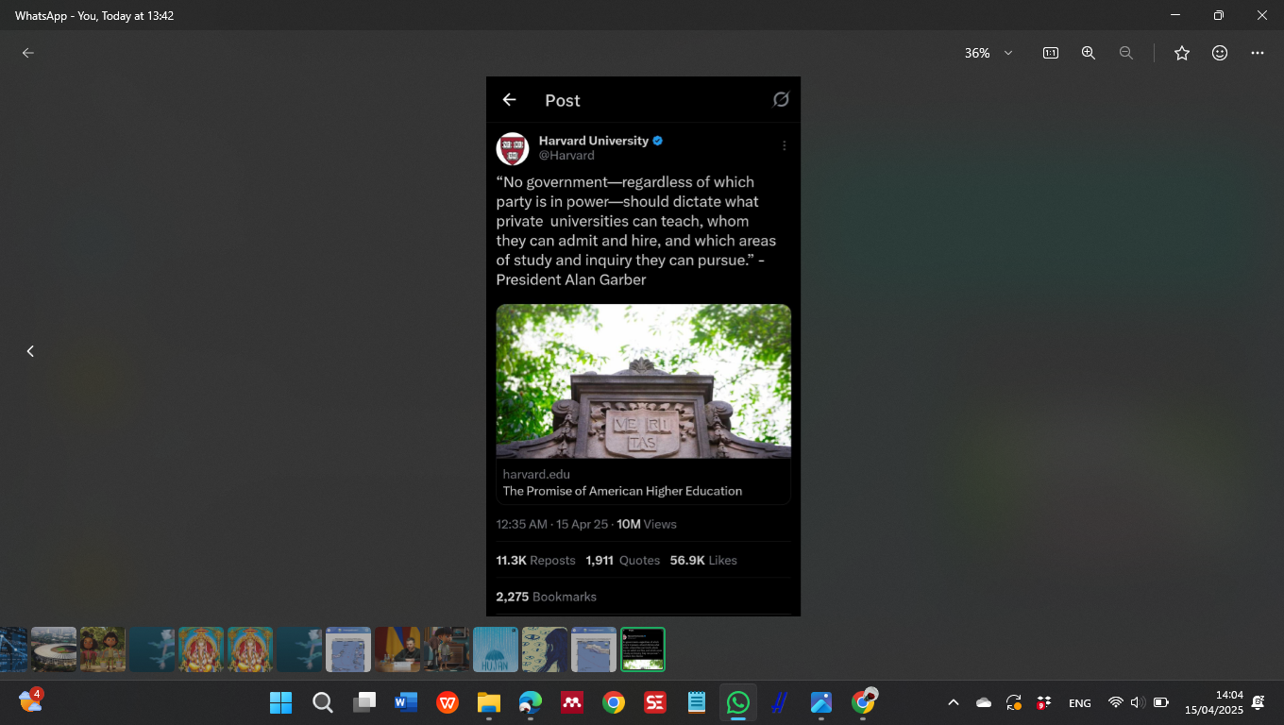Screen dimensions: 1284x725
Task: Open the man-with-flags thumbnail
Action: [397, 649]
